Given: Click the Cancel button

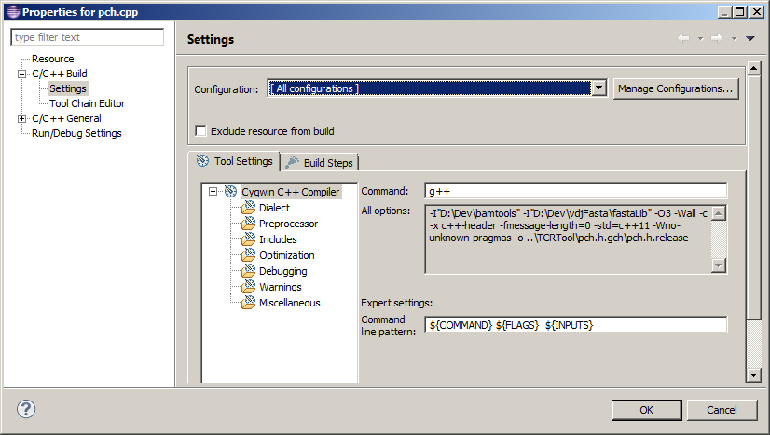Looking at the screenshot, I should [721, 410].
